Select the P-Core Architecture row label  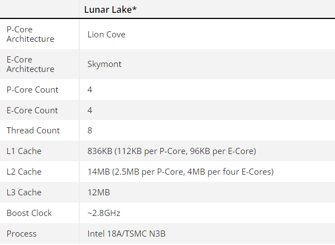tap(30, 35)
